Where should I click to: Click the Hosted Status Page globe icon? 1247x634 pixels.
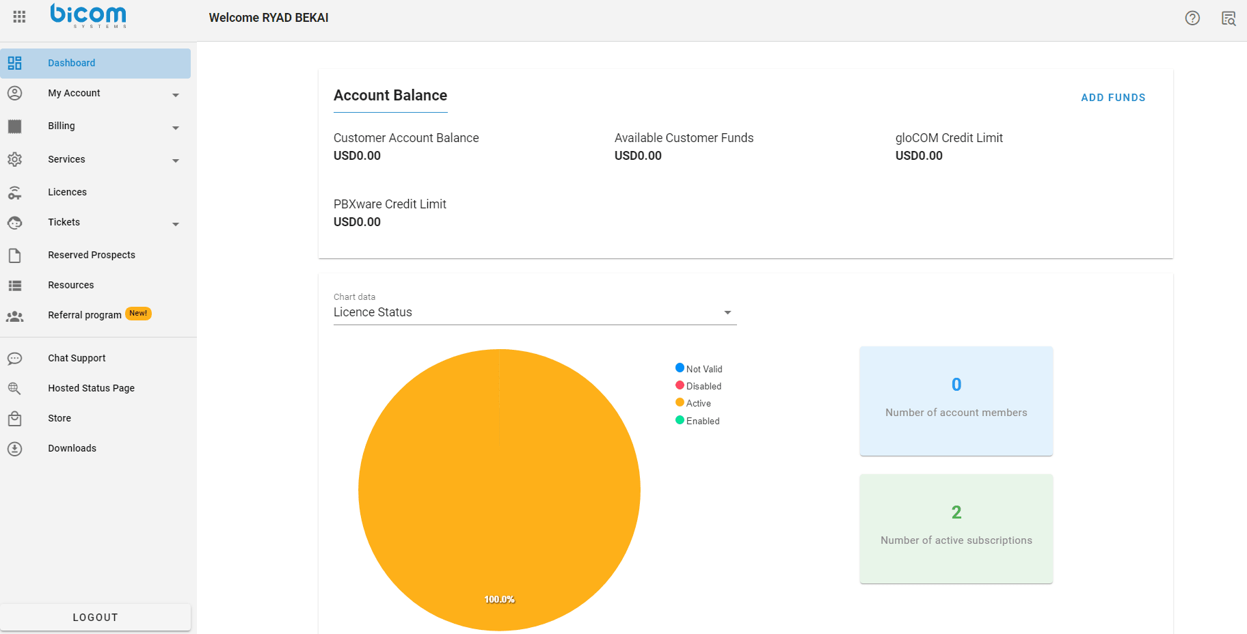click(14, 388)
